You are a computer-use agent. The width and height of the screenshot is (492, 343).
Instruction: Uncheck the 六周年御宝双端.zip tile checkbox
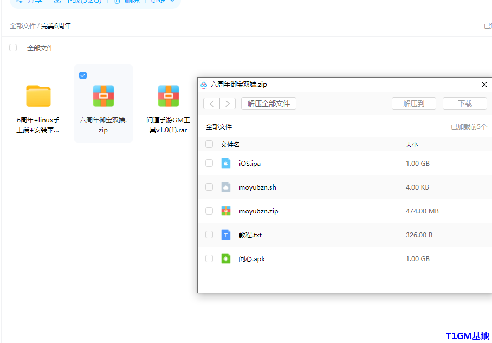(x=83, y=75)
